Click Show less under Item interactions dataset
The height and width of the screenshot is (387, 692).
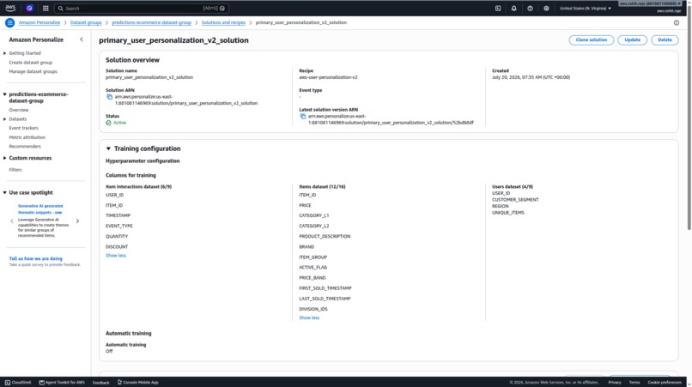pos(116,256)
